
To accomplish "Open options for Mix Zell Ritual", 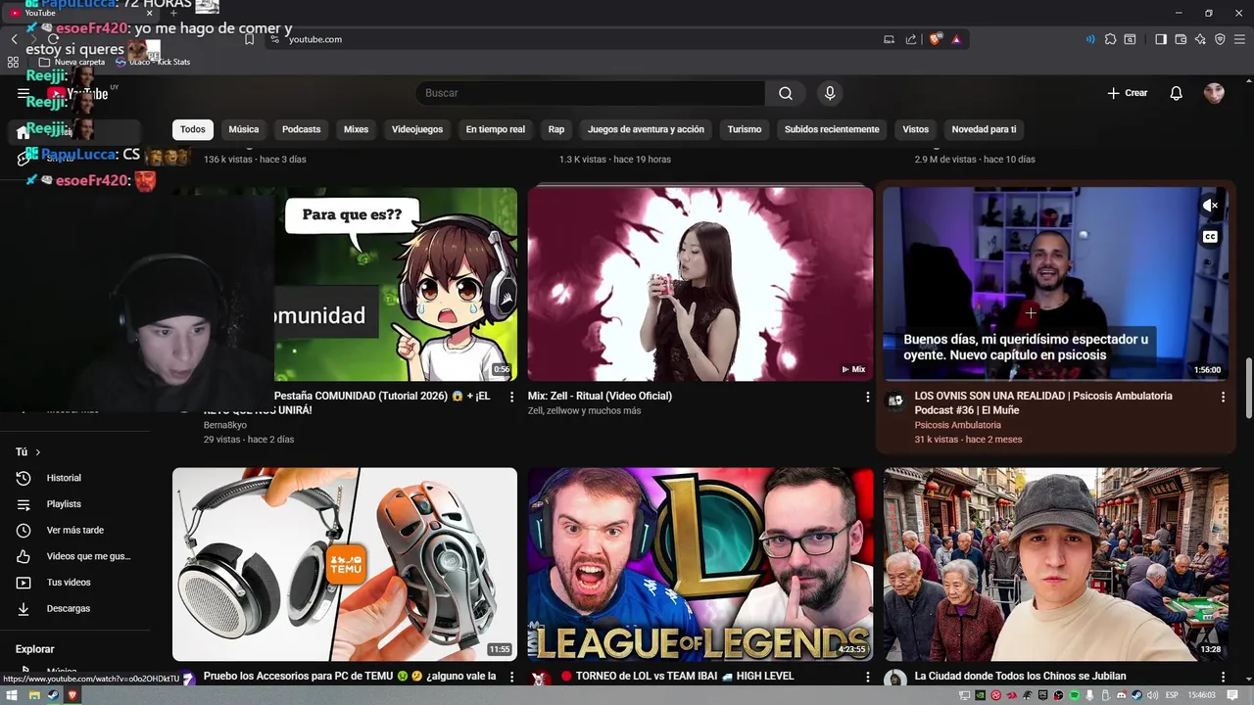I will (x=867, y=397).
